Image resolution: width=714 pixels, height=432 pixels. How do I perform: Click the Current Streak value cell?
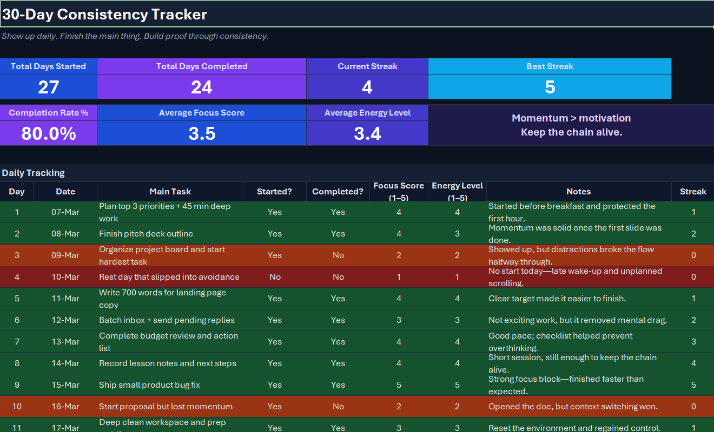tap(367, 87)
